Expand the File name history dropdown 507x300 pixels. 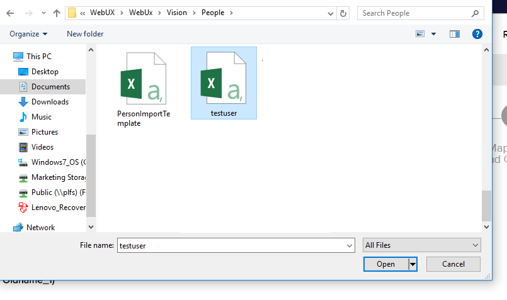pos(350,246)
